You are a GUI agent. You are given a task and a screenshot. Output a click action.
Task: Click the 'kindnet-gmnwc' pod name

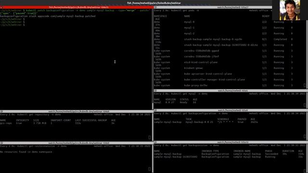pos(193,68)
